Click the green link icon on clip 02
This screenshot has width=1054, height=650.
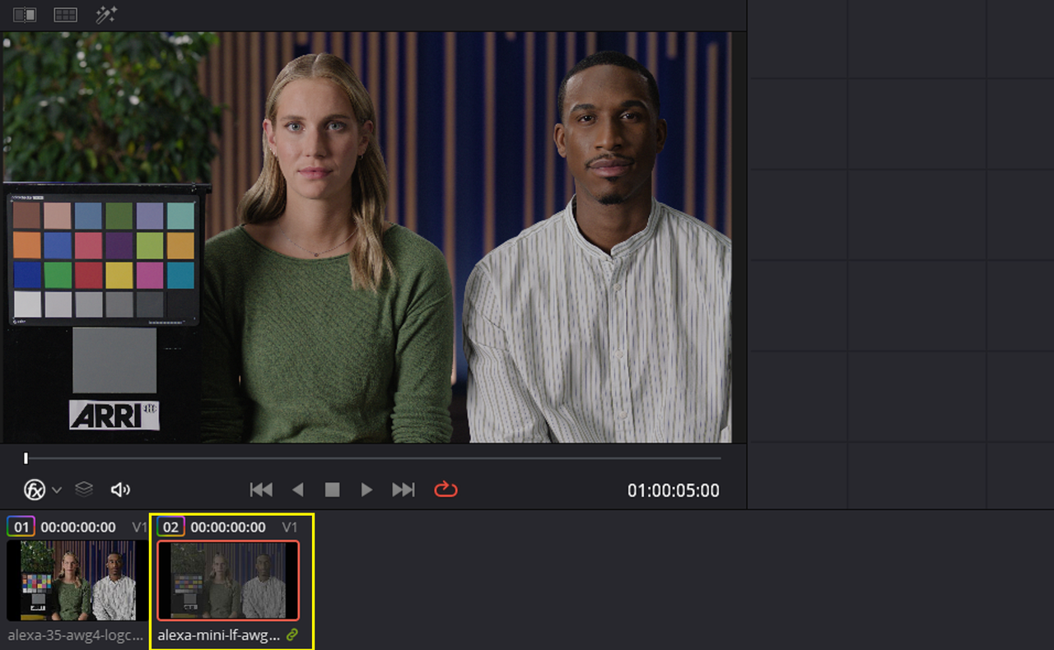pyautogui.click(x=291, y=635)
